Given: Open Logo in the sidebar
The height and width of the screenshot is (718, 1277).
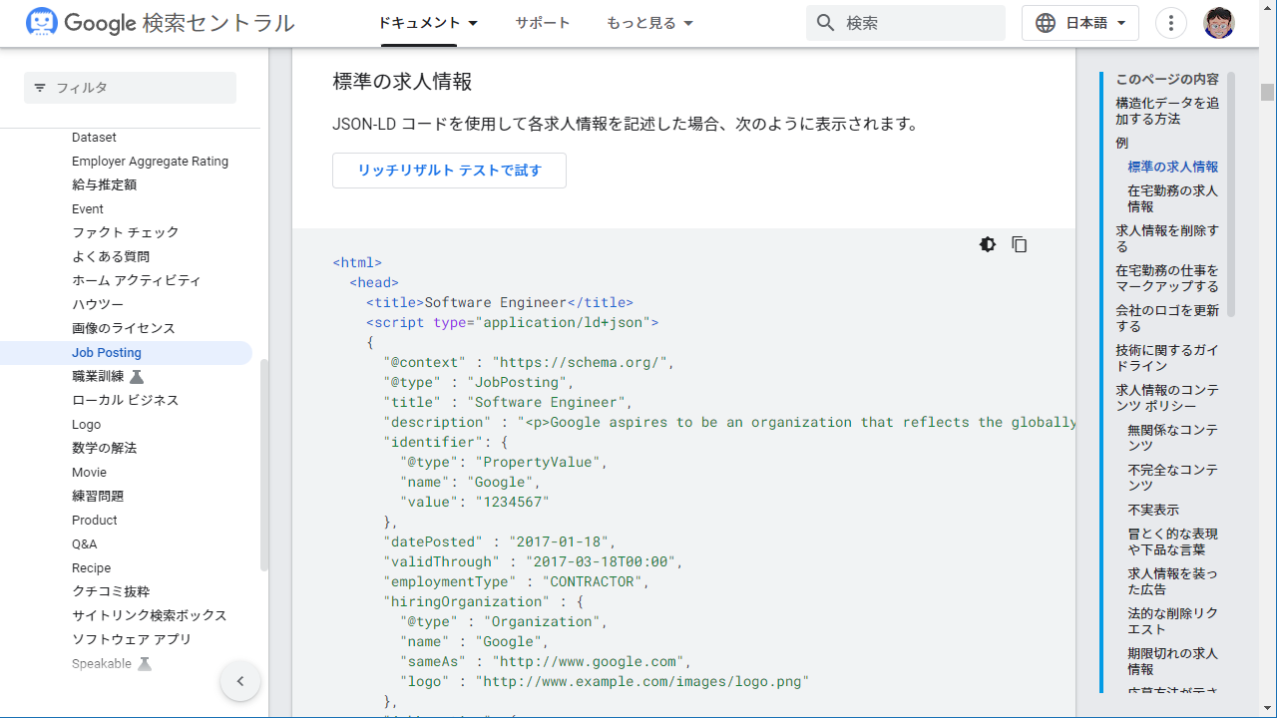Looking at the screenshot, I should [87, 424].
